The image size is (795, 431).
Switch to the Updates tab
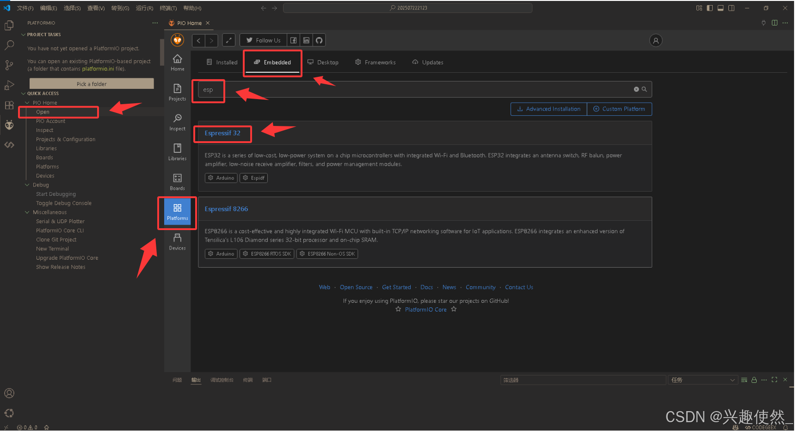point(428,62)
